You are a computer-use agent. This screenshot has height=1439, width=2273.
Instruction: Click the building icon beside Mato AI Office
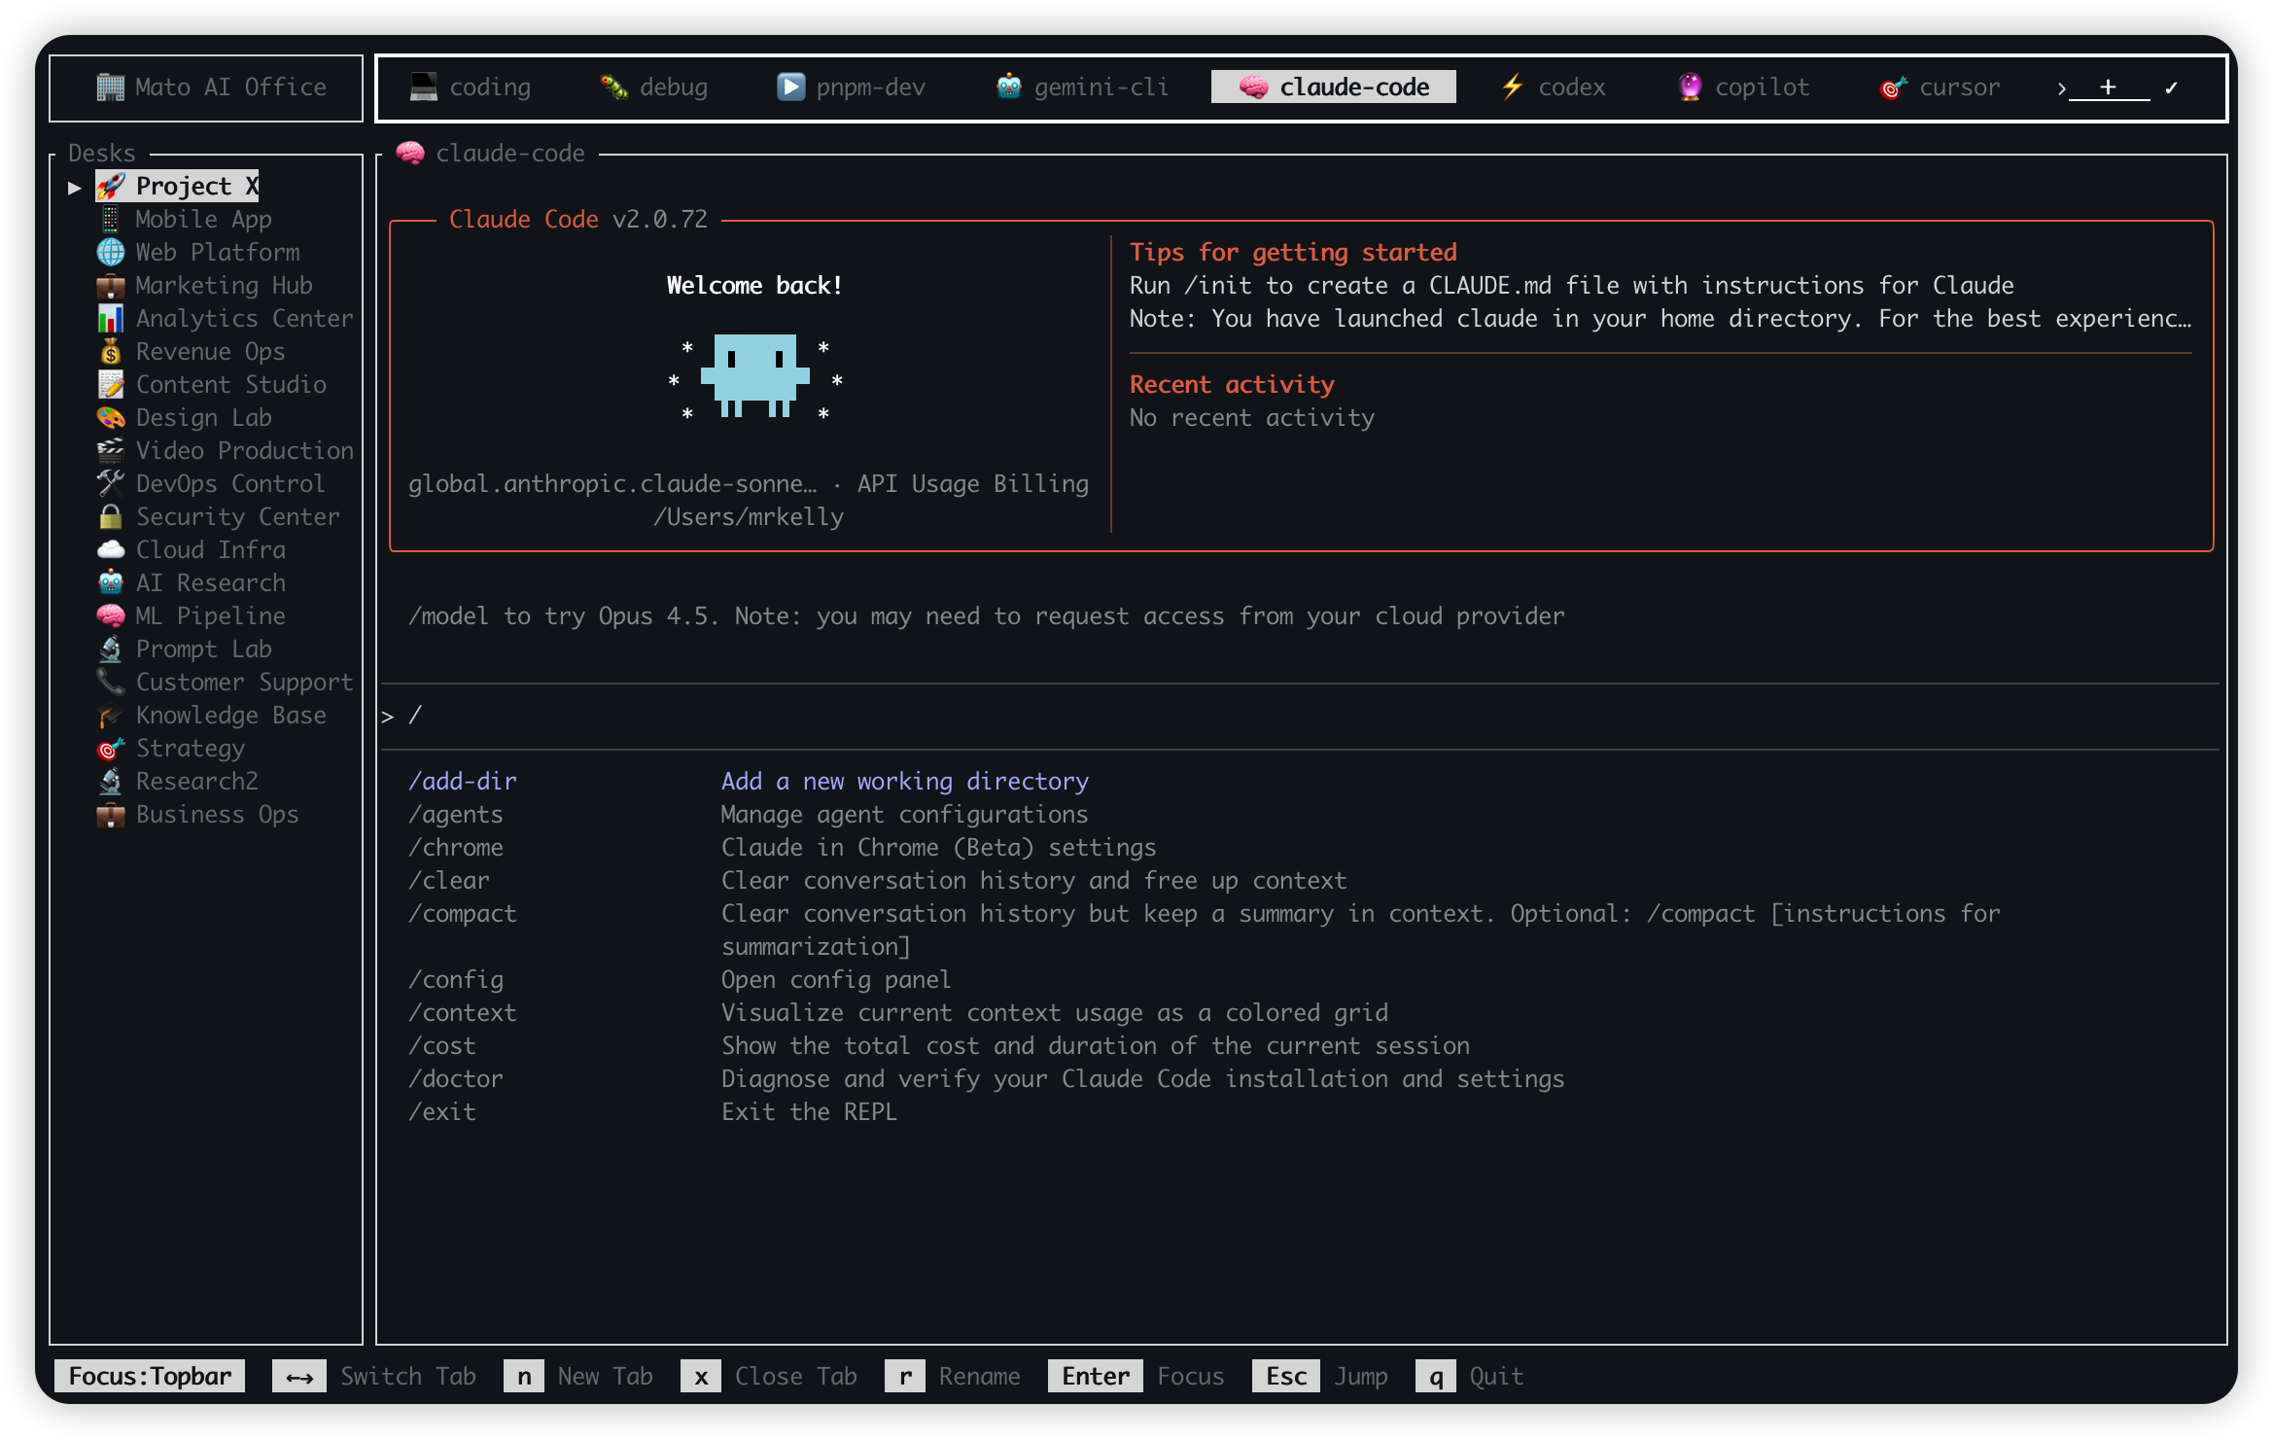click(110, 87)
